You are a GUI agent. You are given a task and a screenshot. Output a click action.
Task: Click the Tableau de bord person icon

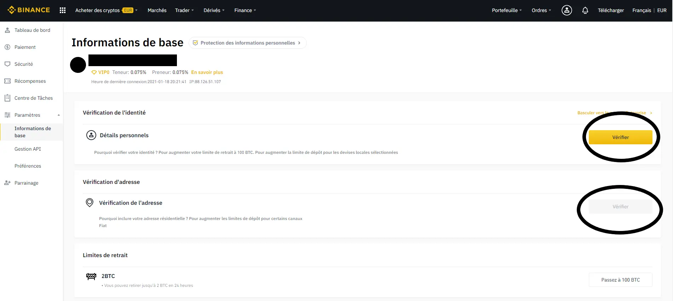[7, 30]
